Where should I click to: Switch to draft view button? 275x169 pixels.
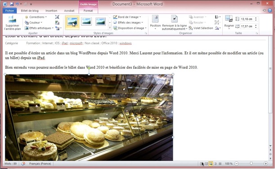click(x=220, y=164)
